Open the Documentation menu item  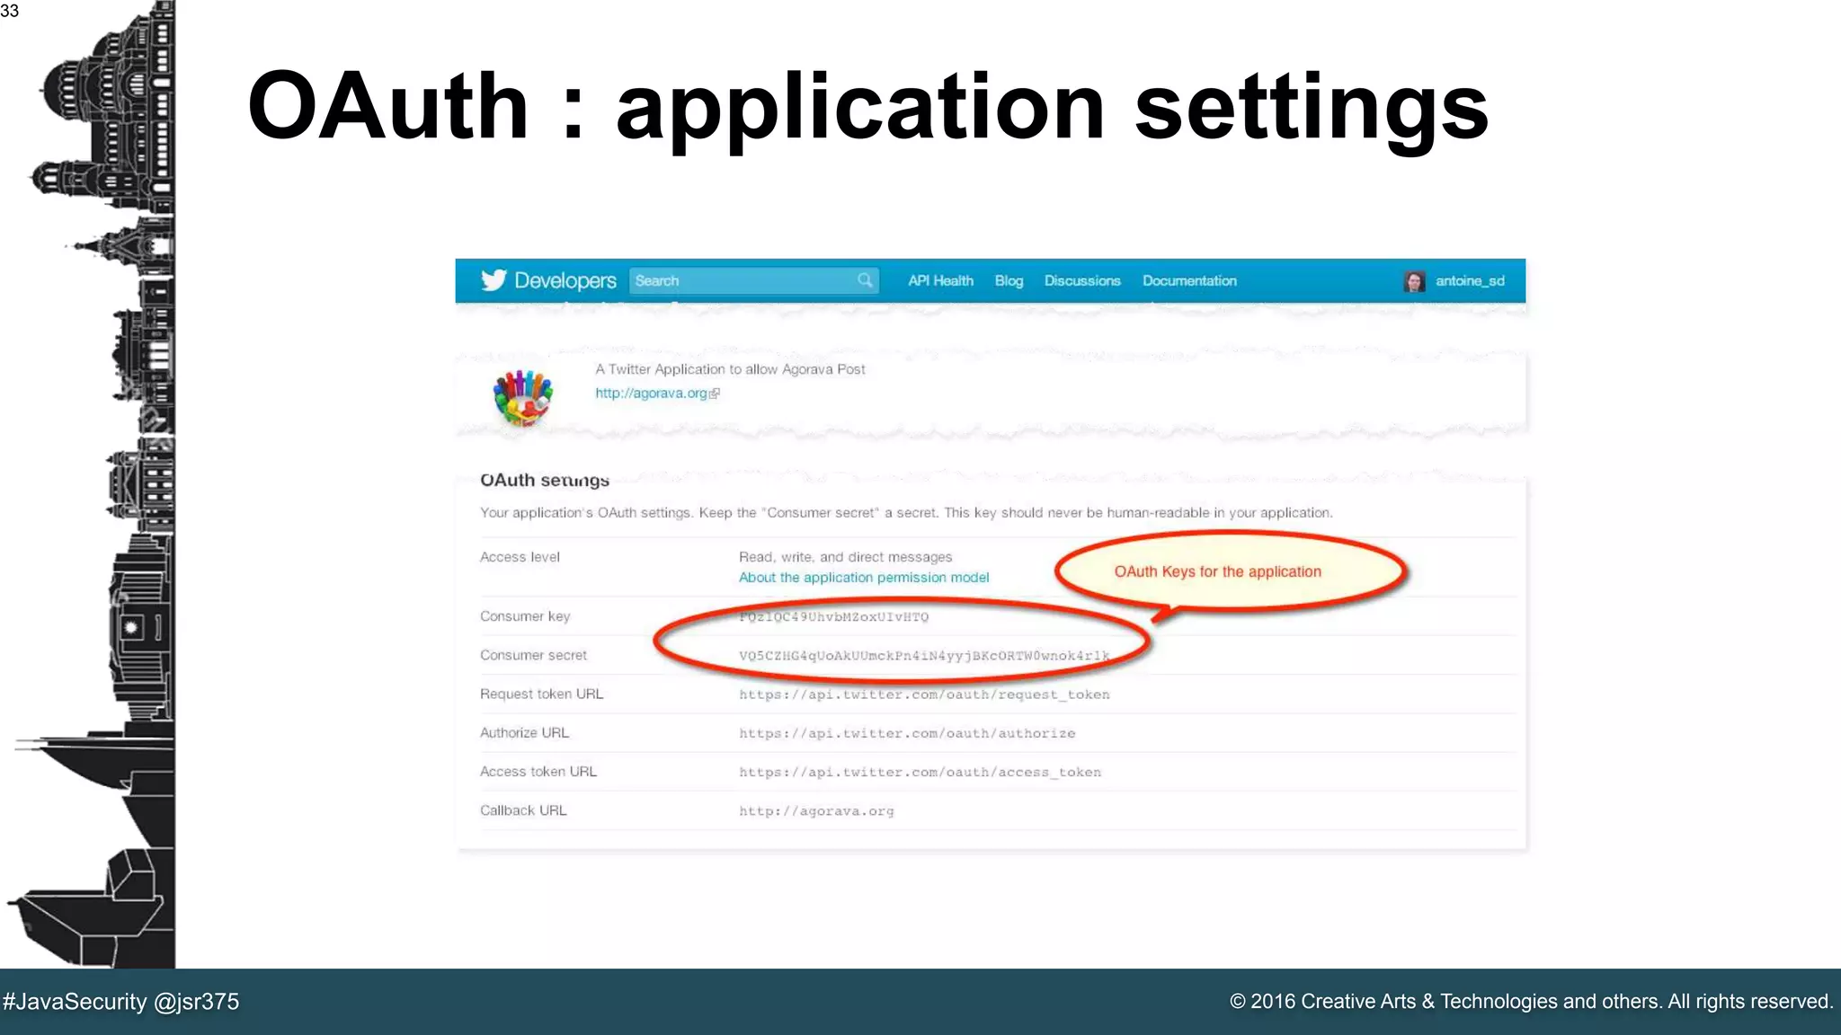pyautogui.click(x=1189, y=280)
